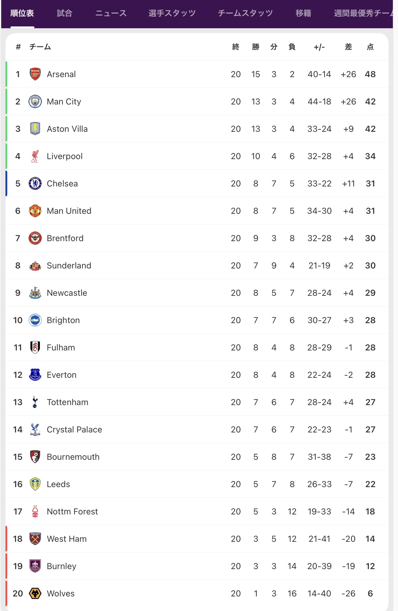This screenshot has width=398, height=611.
Task: Open the Aston Villa team link
Action: (x=67, y=129)
